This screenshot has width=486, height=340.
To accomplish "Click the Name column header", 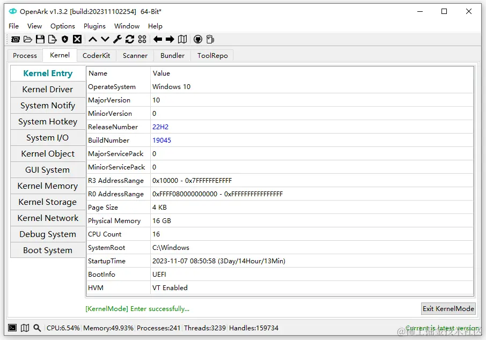I will pos(119,73).
